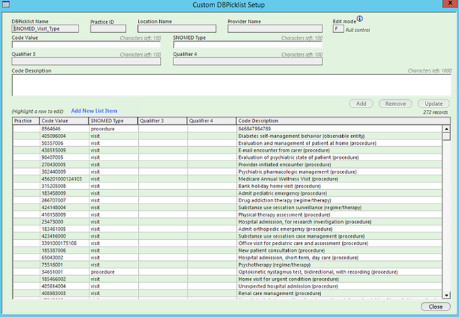Viewport: 459px width, 317px height.
Task: Sort by the Code Value column header
Action: click(x=64, y=121)
